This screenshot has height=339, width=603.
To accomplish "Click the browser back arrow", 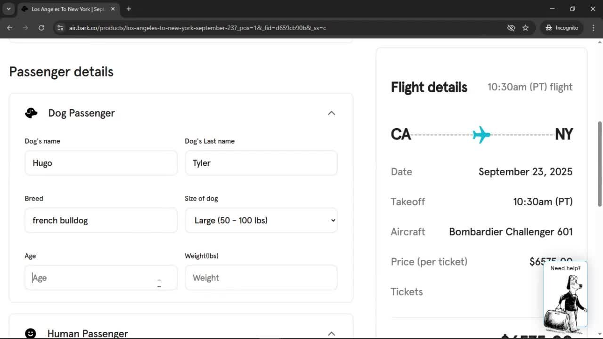I will tap(9, 28).
